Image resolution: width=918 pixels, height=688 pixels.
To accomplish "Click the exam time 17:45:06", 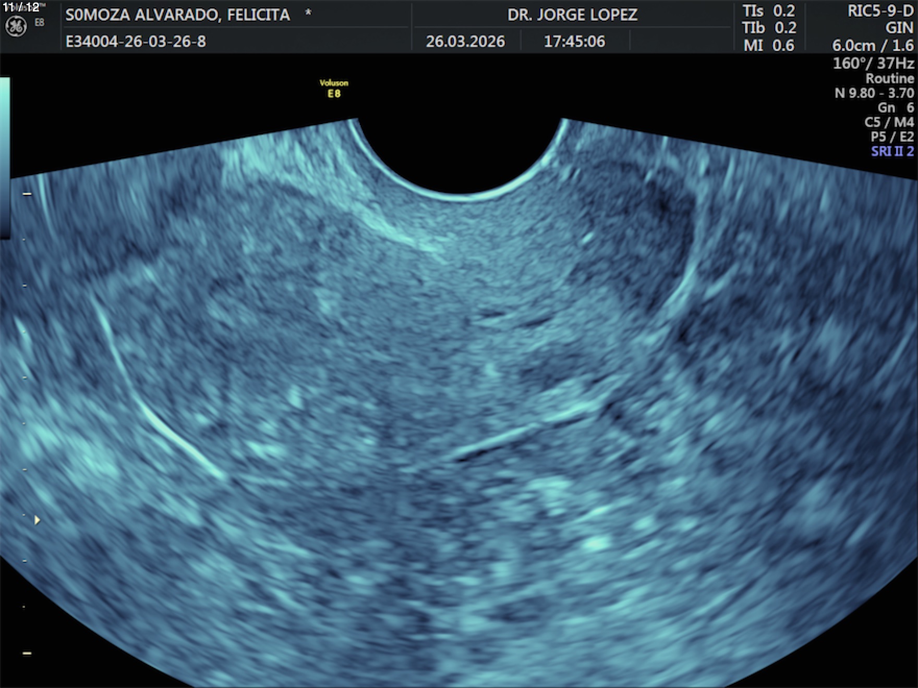I will coord(574,41).
